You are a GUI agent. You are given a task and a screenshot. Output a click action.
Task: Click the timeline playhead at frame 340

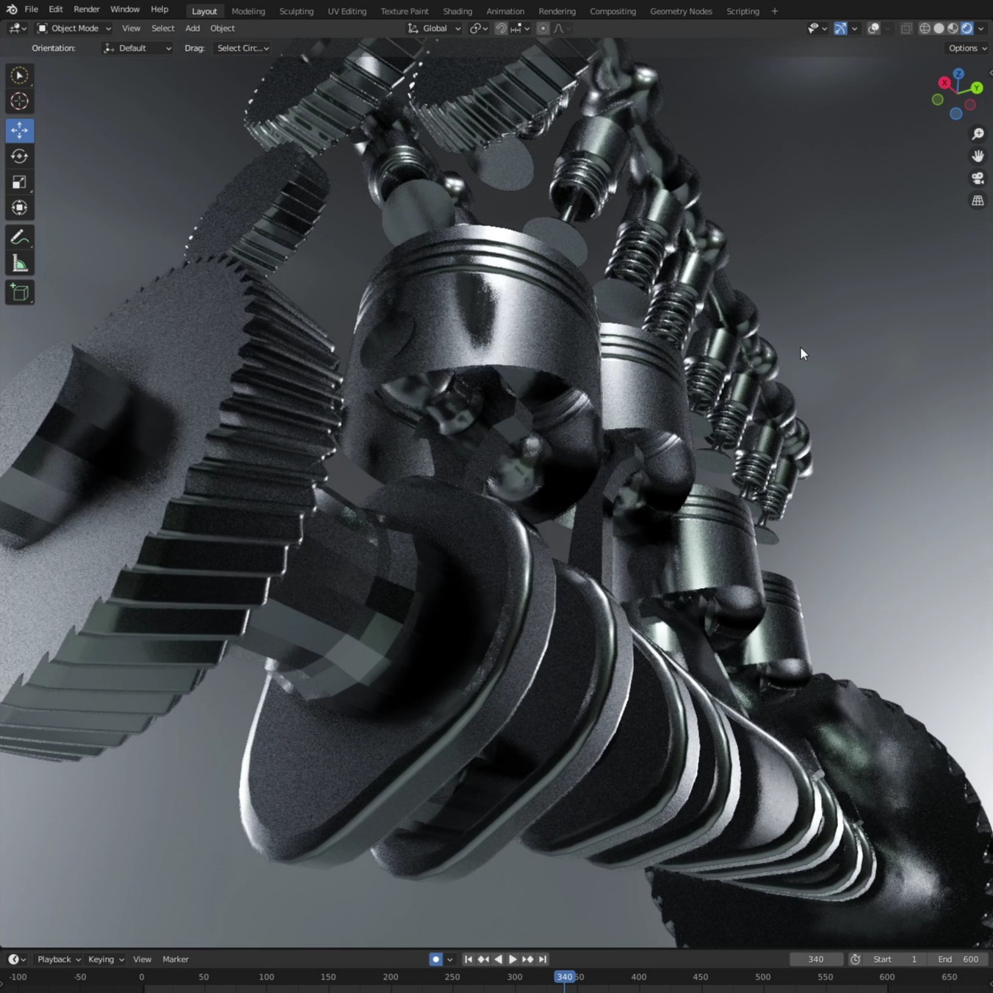click(x=564, y=977)
